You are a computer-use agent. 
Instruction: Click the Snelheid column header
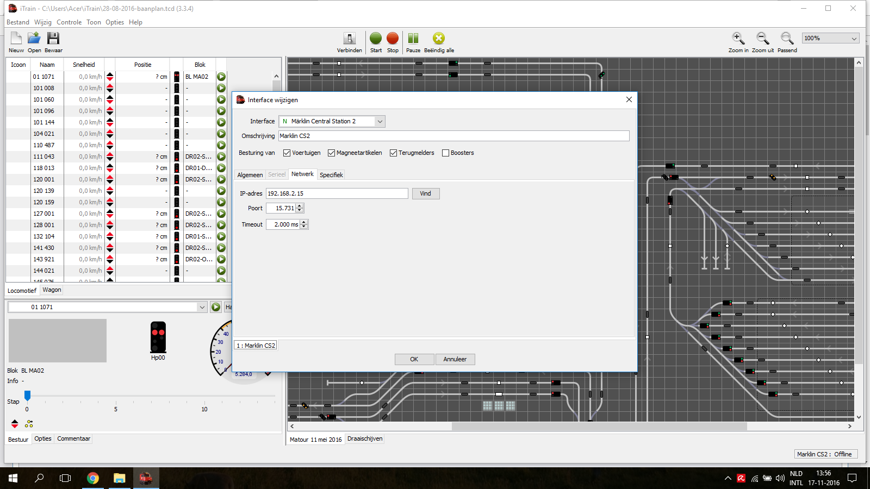point(84,65)
